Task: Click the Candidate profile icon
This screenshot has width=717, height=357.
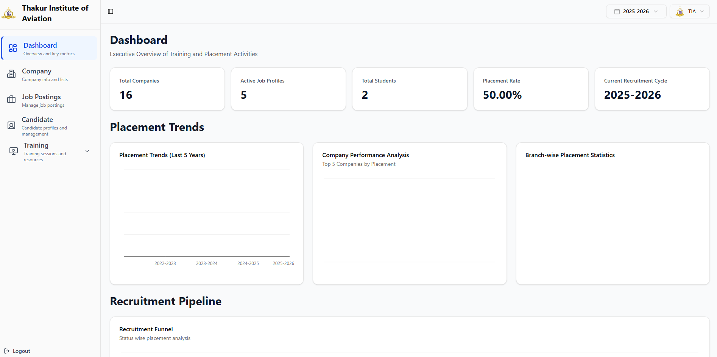Action: click(12, 125)
